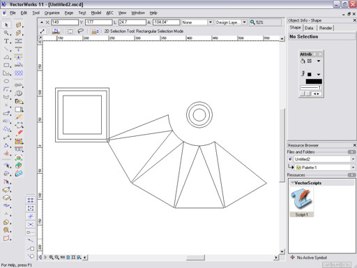The image size is (357, 268).
Task: Toggle Constrain Tangent square constraint
Action: pyautogui.click(x=31, y=248)
